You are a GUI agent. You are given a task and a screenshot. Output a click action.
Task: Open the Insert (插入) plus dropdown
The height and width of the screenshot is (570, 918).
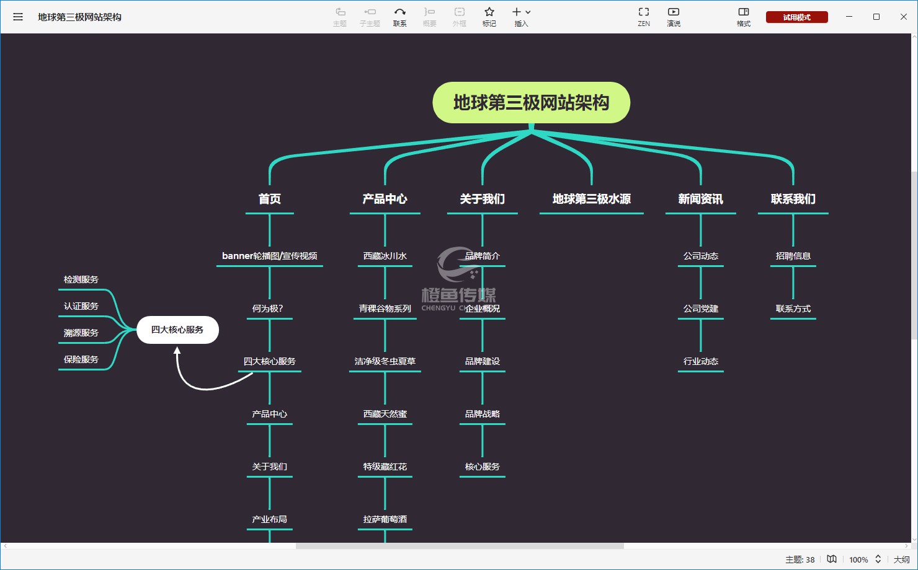coord(521,17)
